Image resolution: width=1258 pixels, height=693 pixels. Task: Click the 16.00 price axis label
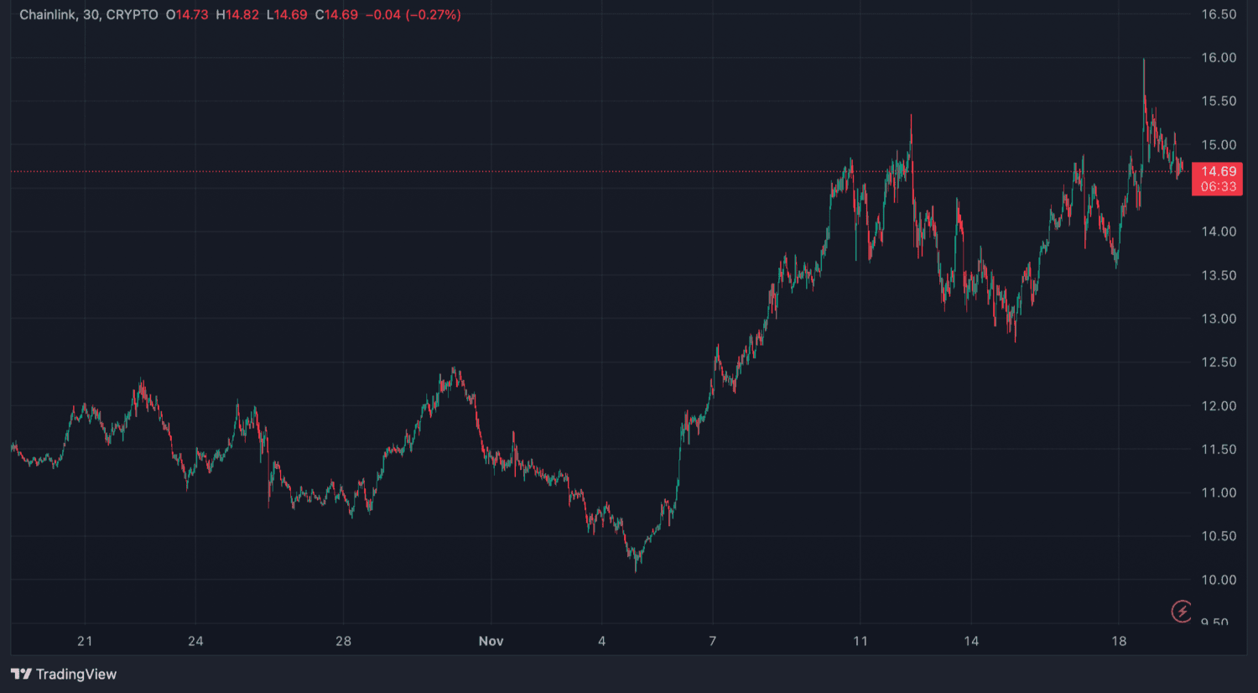(1219, 58)
